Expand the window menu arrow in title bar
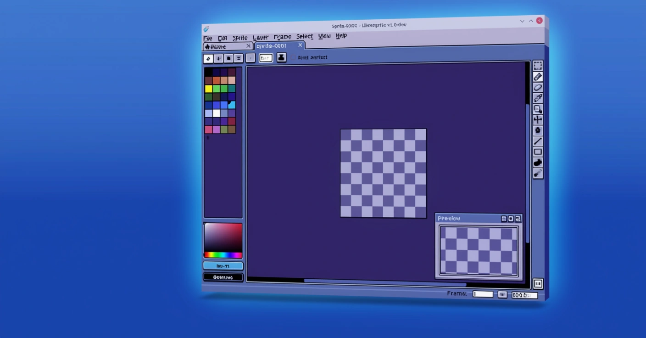This screenshot has width=646, height=338. (522, 21)
